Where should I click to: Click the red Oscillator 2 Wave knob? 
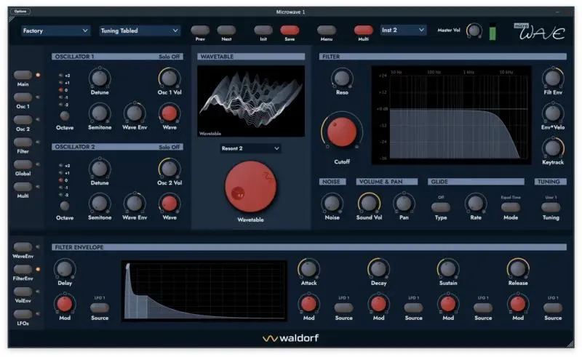coord(170,204)
